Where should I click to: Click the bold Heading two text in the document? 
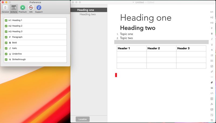coord(138,28)
